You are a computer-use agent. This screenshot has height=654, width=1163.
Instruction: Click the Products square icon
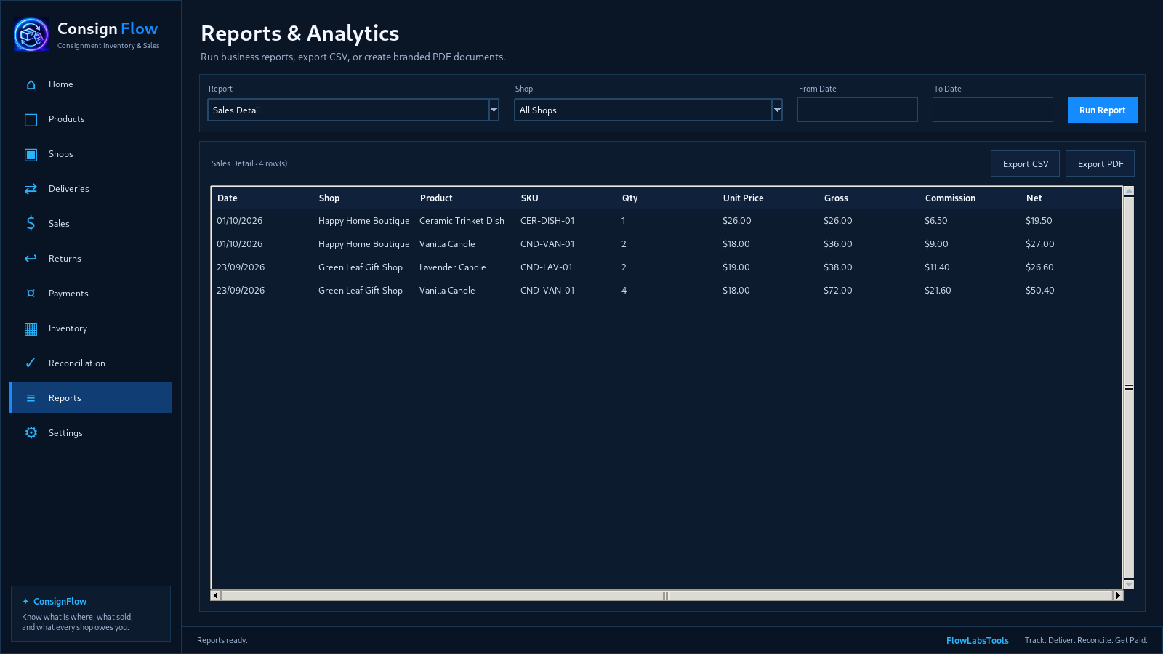pyautogui.click(x=31, y=120)
